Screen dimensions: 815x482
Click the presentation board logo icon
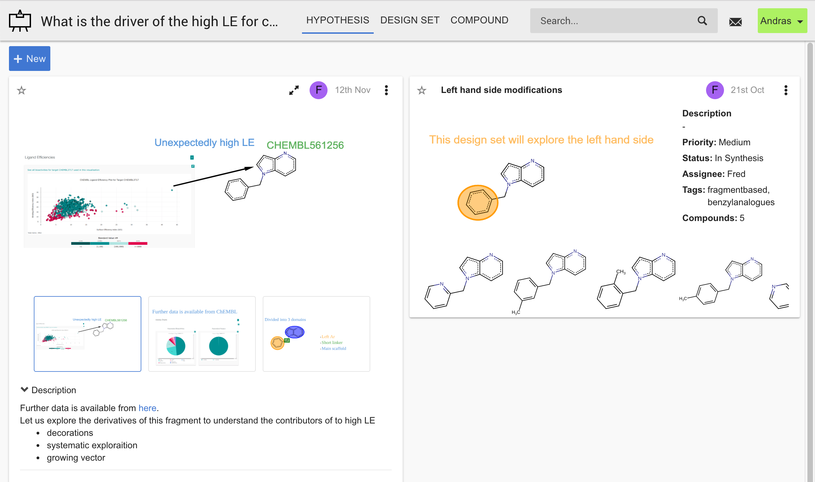[x=20, y=21]
